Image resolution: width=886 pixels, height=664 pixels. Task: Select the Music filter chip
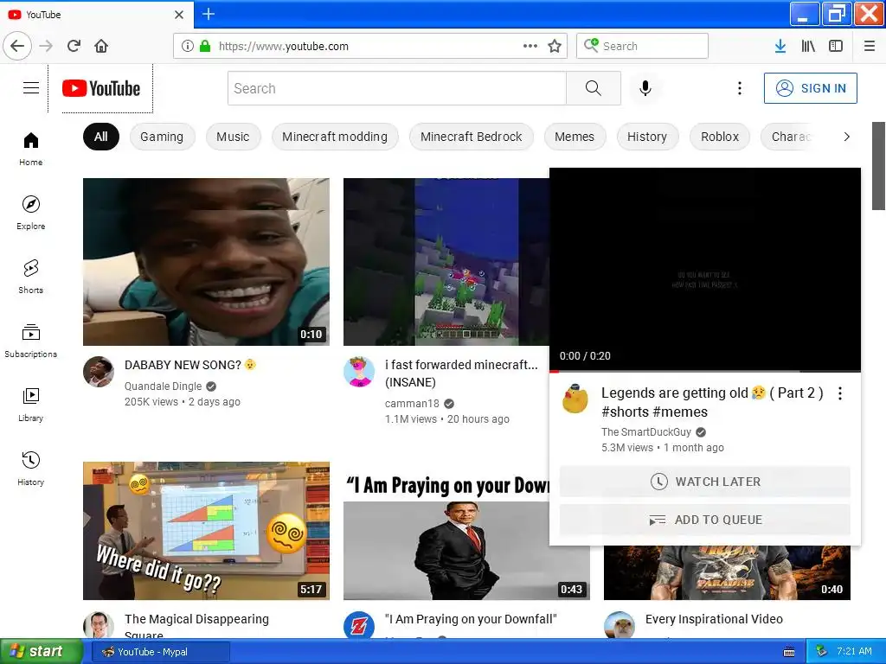[x=233, y=137]
